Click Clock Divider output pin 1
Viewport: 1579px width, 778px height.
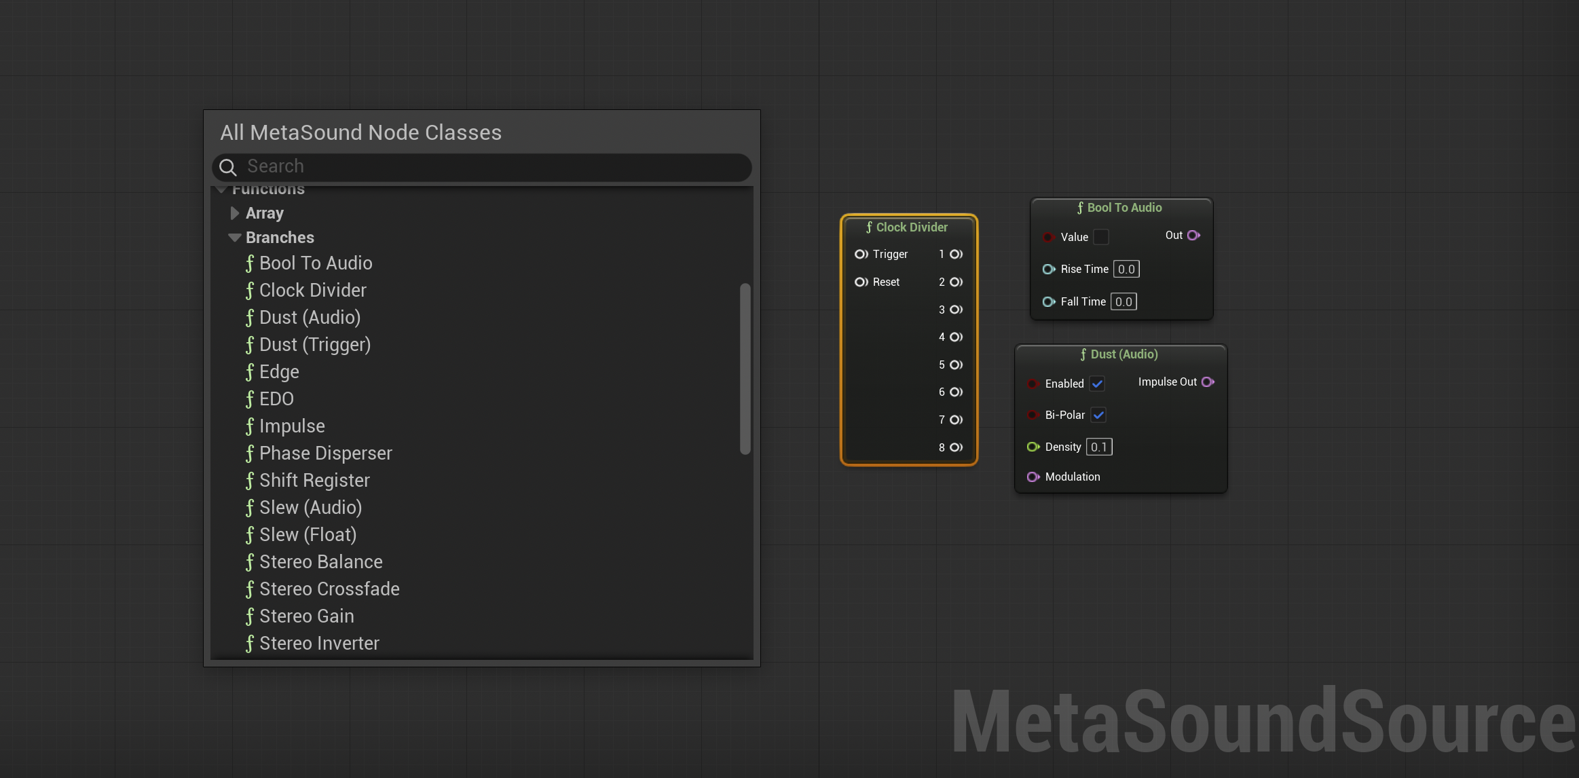956,254
